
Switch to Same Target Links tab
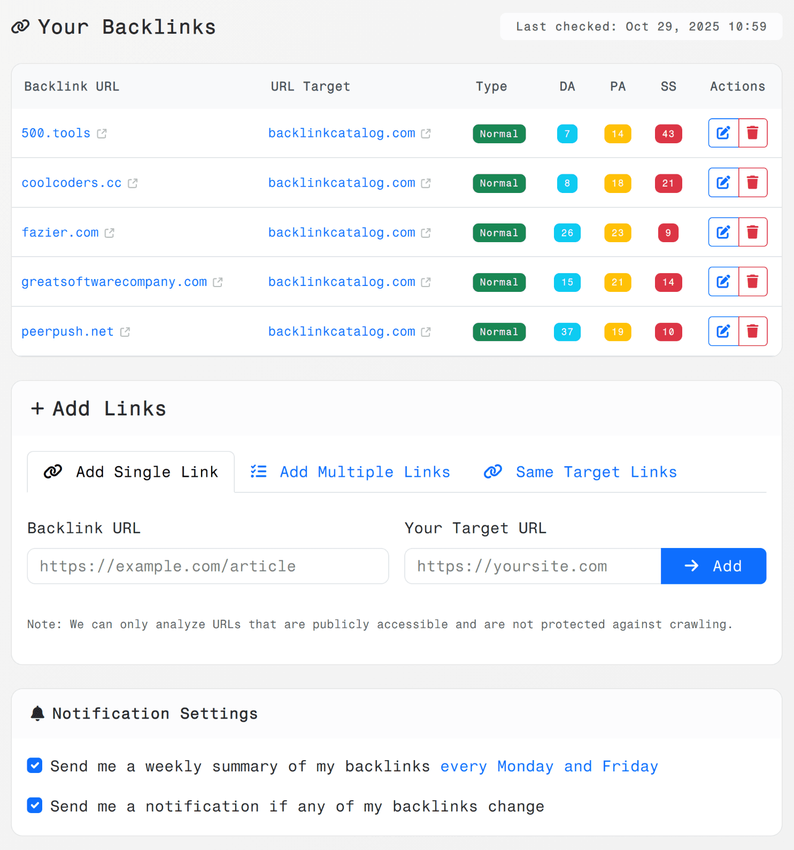[x=580, y=472]
